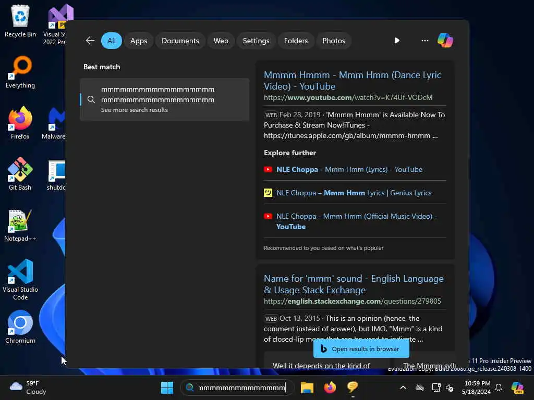Click Open results in browser button
Image resolution: width=534 pixels, height=400 pixels.
tap(361, 349)
